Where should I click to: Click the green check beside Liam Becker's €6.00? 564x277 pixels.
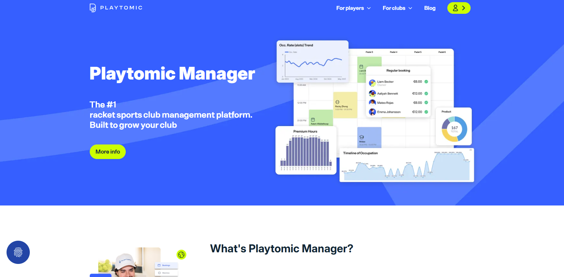426,82
